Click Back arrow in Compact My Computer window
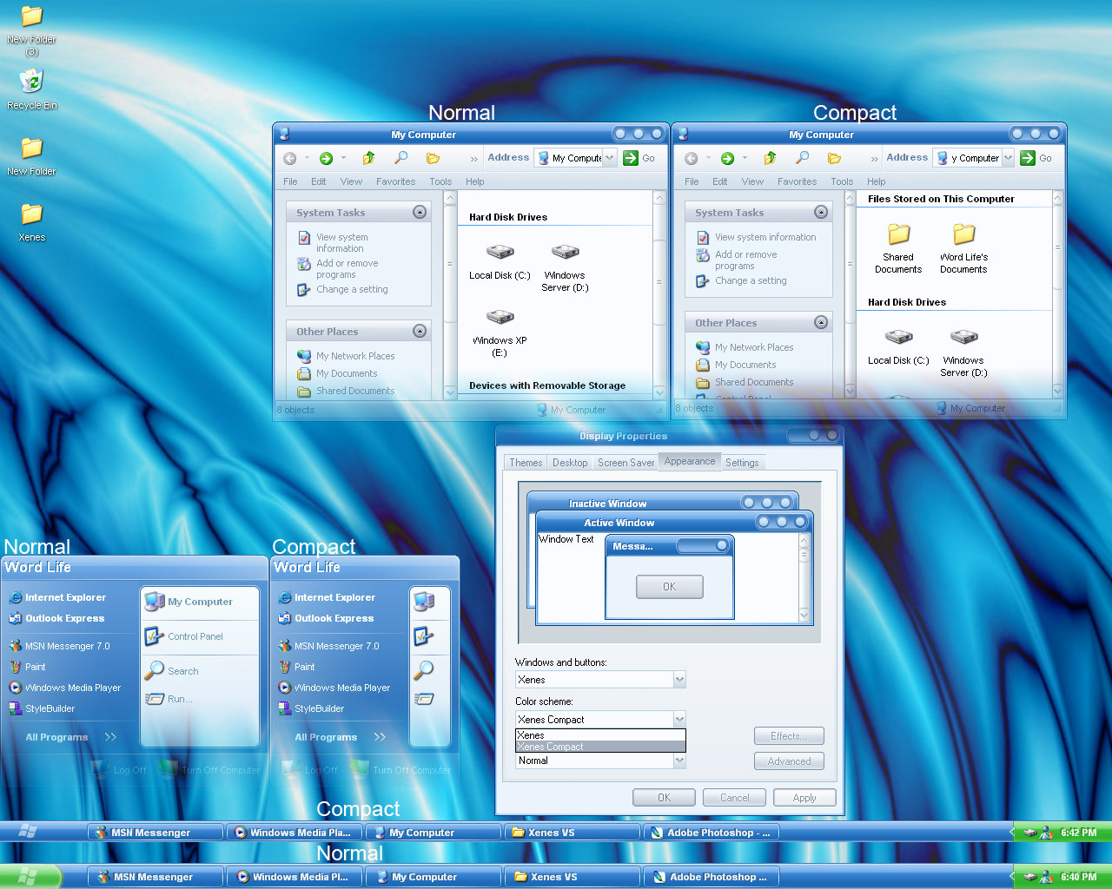 point(692,158)
